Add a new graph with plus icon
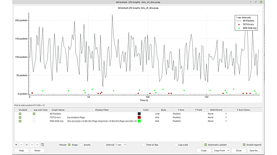Image resolution: width=277 pixels, height=155 pixels. 16,145
